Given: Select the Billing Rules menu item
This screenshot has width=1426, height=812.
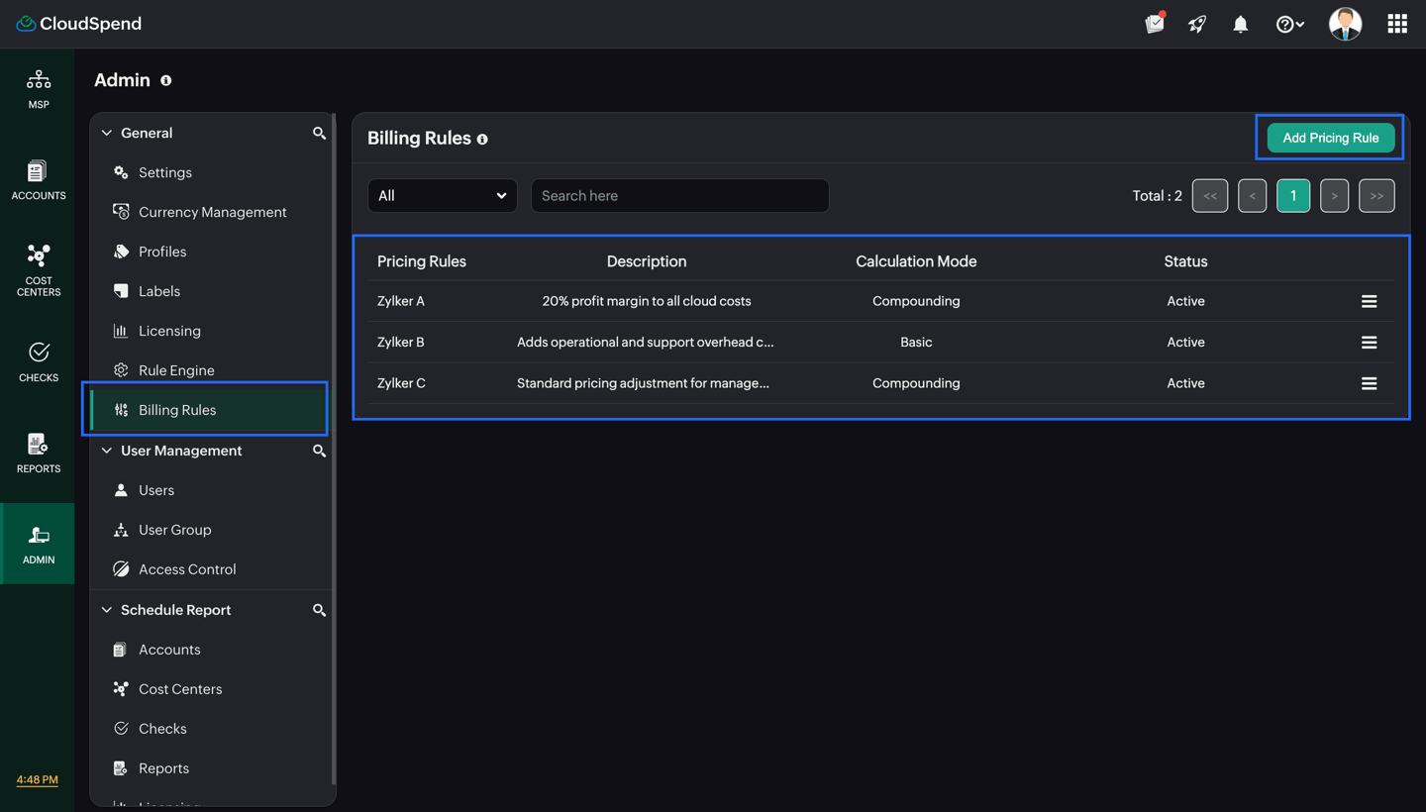Looking at the screenshot, I should coord(210,410).
